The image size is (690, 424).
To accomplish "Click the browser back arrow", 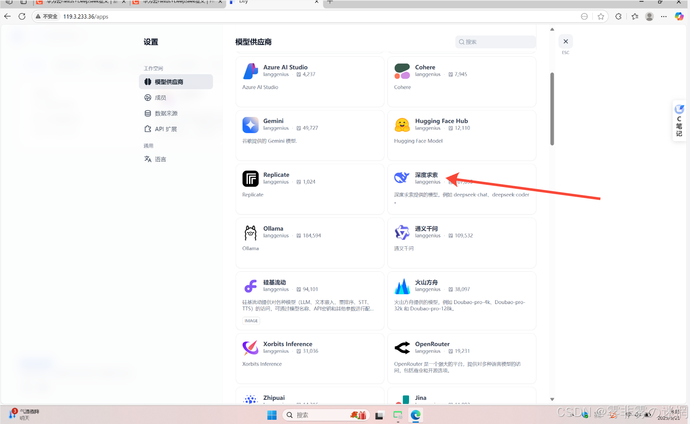I will [x=8, y=17].
